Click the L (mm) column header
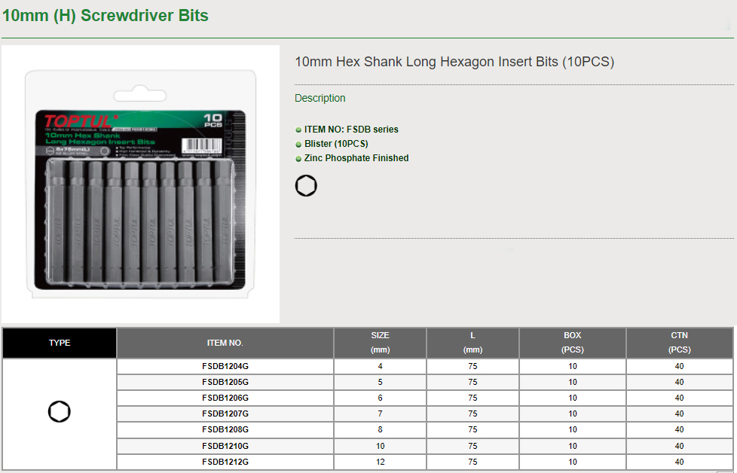The width and height of the screenshot is (737, 473). click(x=472, y=343)
